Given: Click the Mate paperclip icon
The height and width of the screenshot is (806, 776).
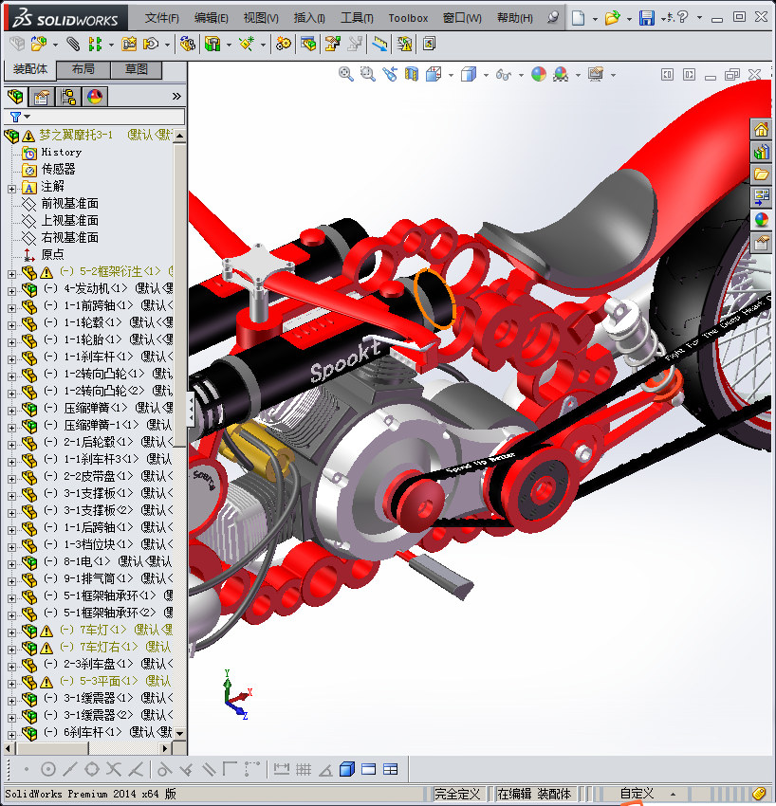Looking at the screenshot, I should tap(73, 45).
